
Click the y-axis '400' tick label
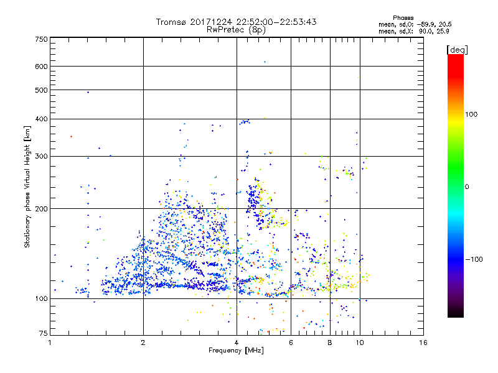tap(41, 119)
